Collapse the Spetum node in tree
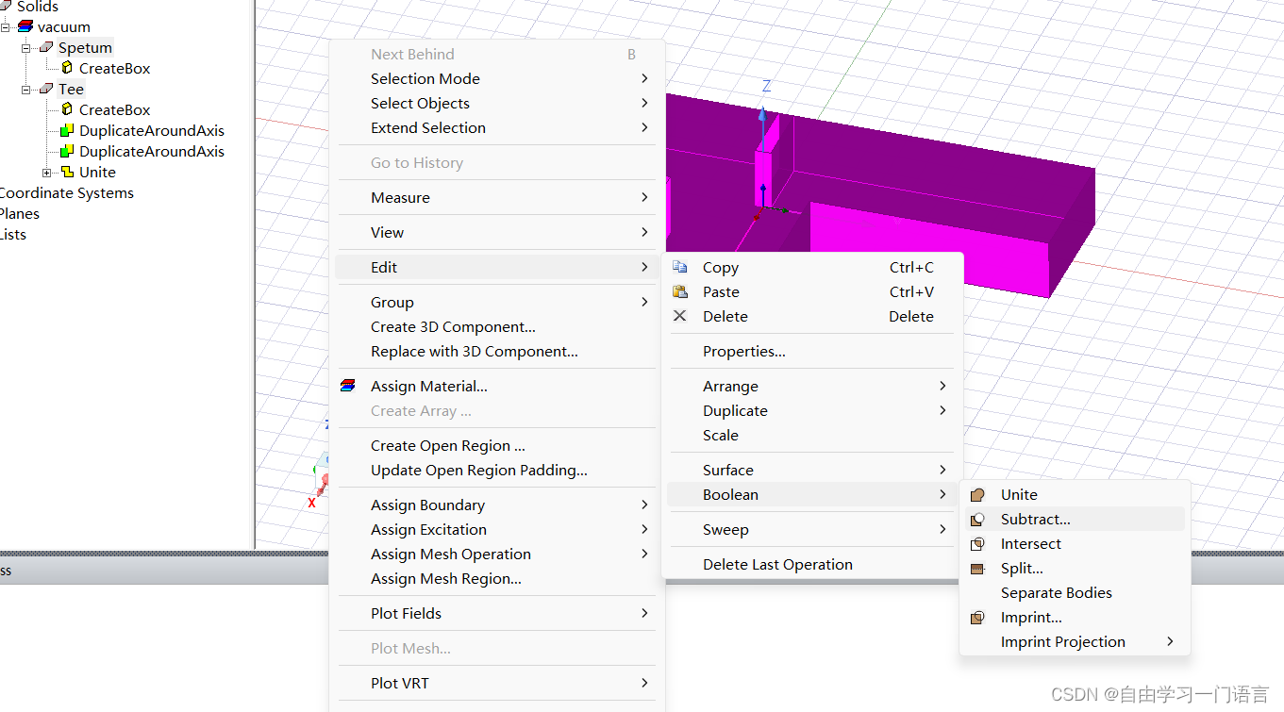The height and width of the screenshot is (712, 1284). (x=26, y=48)
